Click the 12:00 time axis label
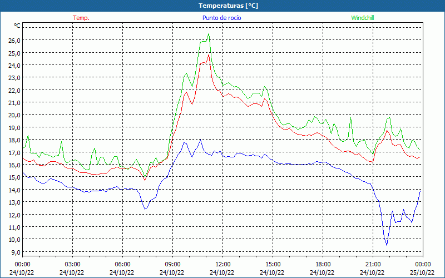The image size is (445, 278). [222, 264]
